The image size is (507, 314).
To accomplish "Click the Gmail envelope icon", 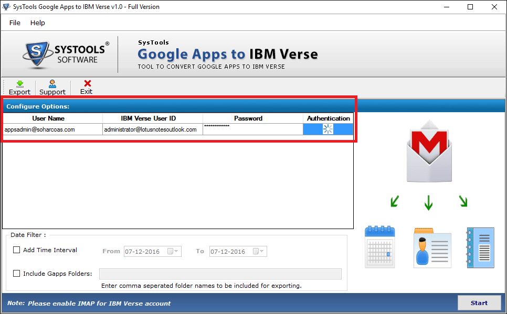I will [429, 151].
